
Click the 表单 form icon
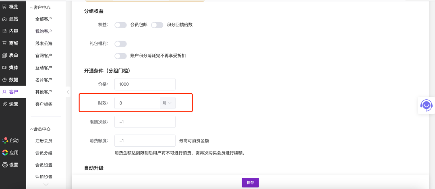click(4, 55)
